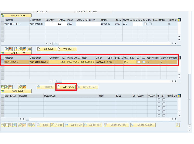Click the bottom-right back arrow icon
This screenshot has height=144, width=194.
point(178,125)
